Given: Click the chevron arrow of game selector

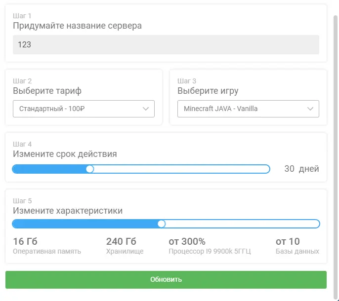Looking at the screenshot, I should (311, 109).
